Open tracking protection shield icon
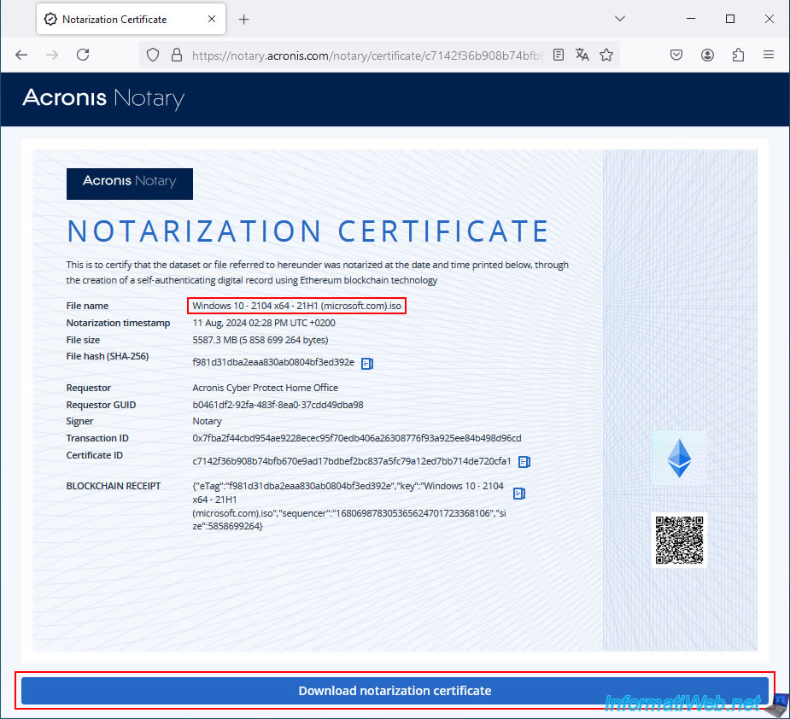Viewport: 790px width, 719px height. [x=153, y=55]
